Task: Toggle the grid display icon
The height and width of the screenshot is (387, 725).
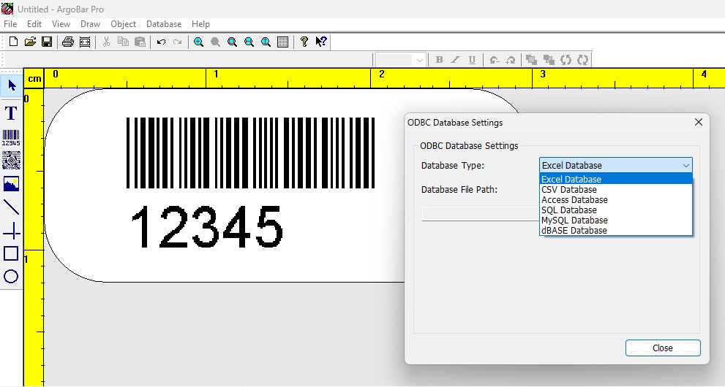Action: (x=283, y=42)
